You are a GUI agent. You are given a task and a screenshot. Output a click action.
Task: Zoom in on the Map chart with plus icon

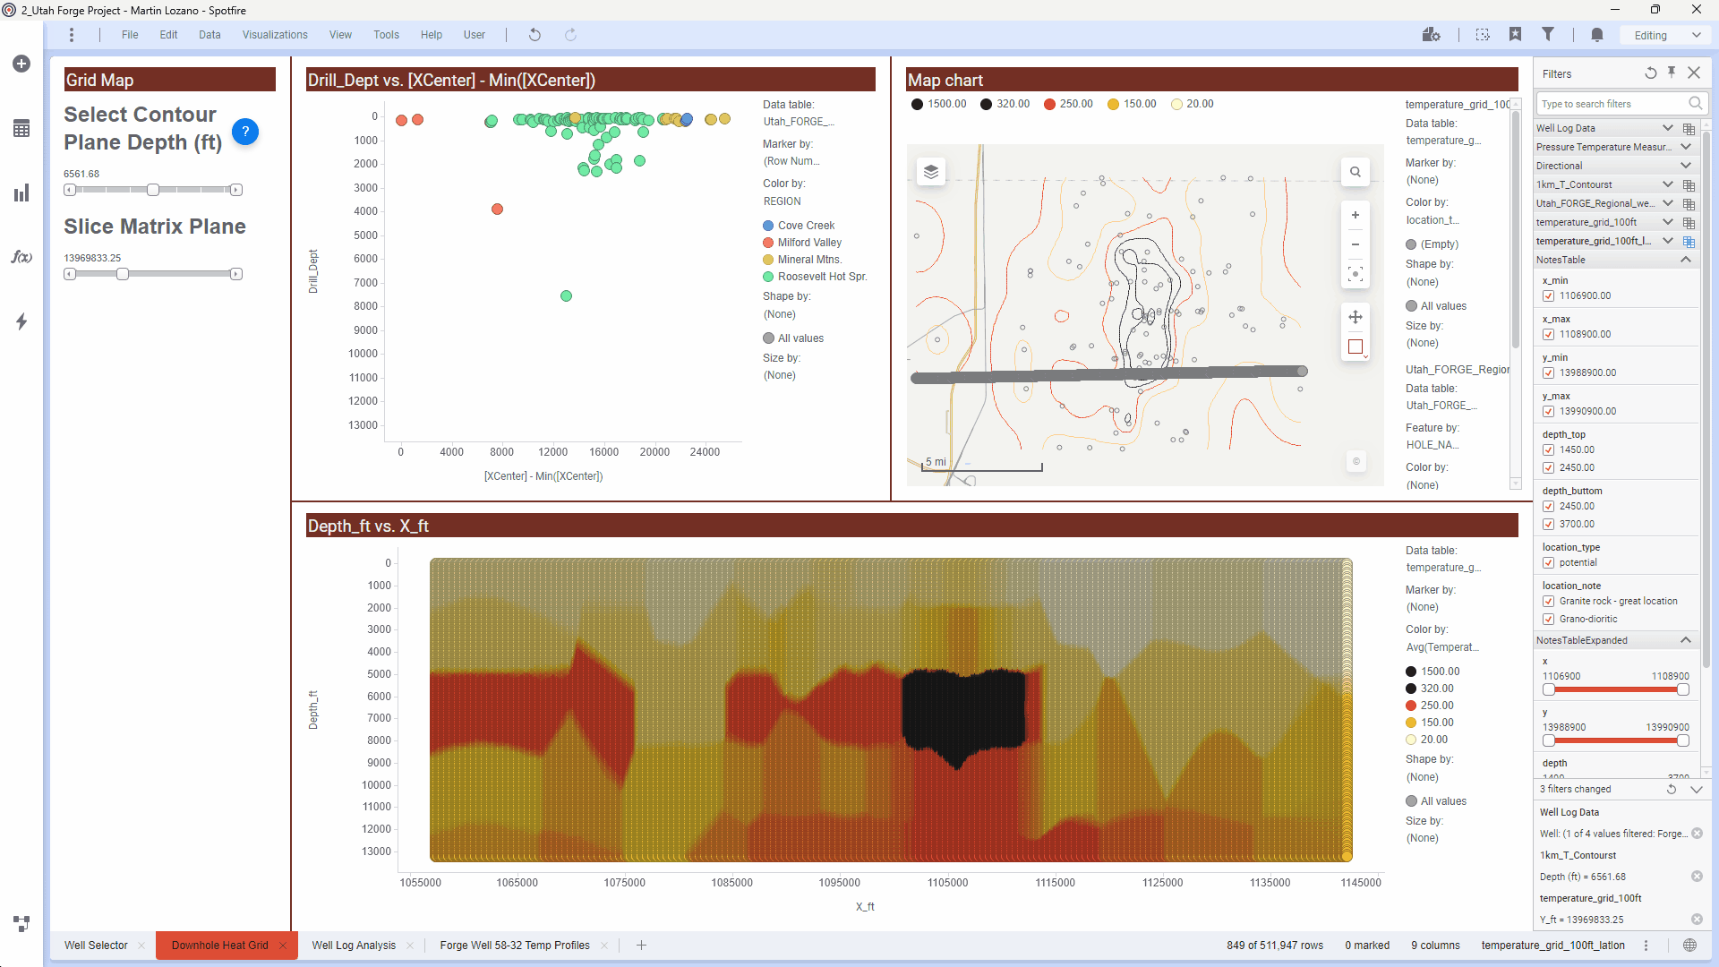point(1355,215)
